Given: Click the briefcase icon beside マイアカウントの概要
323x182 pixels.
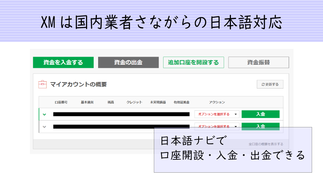Looking at the screenshot, I should click(x=42, y=85).
